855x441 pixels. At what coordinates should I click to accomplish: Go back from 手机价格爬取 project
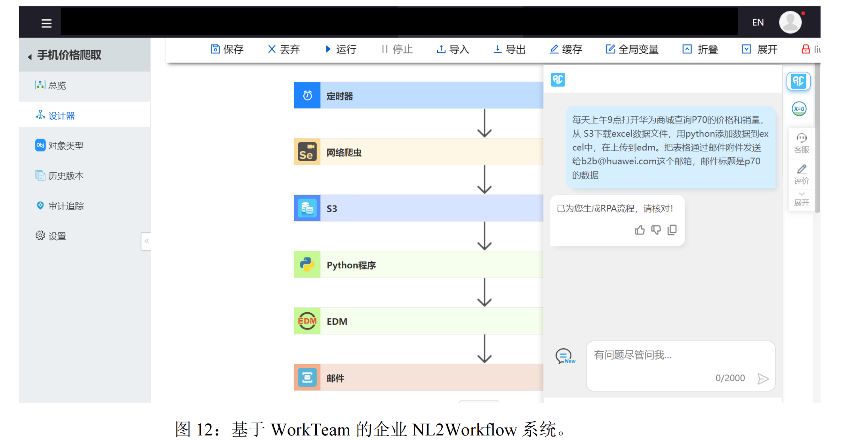coord(30,57)
